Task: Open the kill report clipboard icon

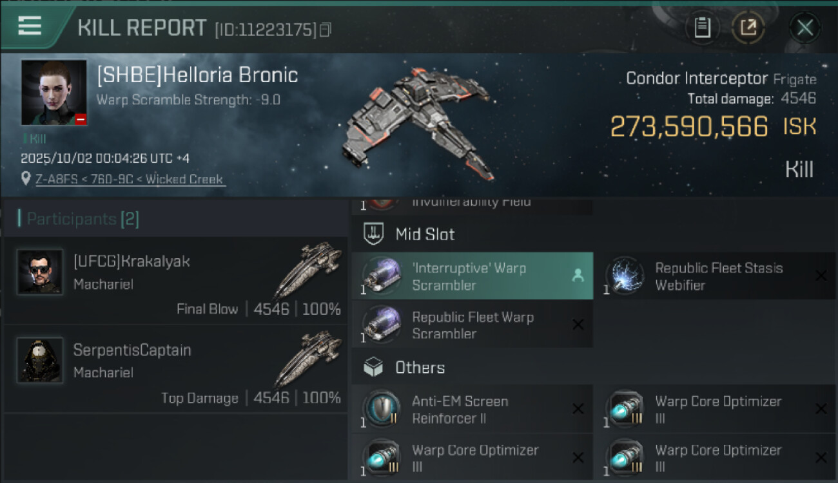Action: 702,28
